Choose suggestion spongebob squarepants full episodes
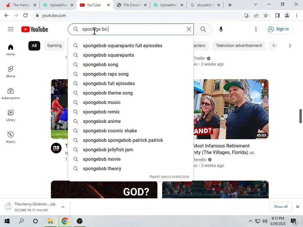 (x=131, y=46)
